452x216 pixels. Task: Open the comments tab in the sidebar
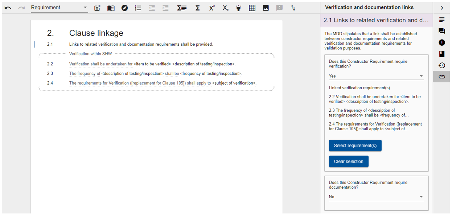[441, 31]
